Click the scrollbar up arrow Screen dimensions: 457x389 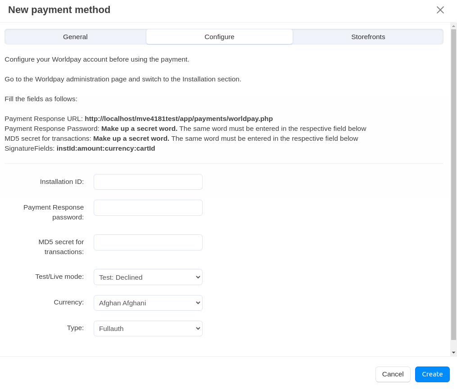coord(453,26)
